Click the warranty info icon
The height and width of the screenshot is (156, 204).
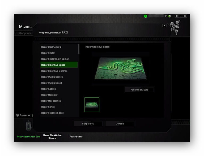[x=17, y=115]
